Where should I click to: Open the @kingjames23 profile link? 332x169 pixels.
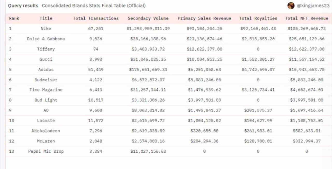313,6
